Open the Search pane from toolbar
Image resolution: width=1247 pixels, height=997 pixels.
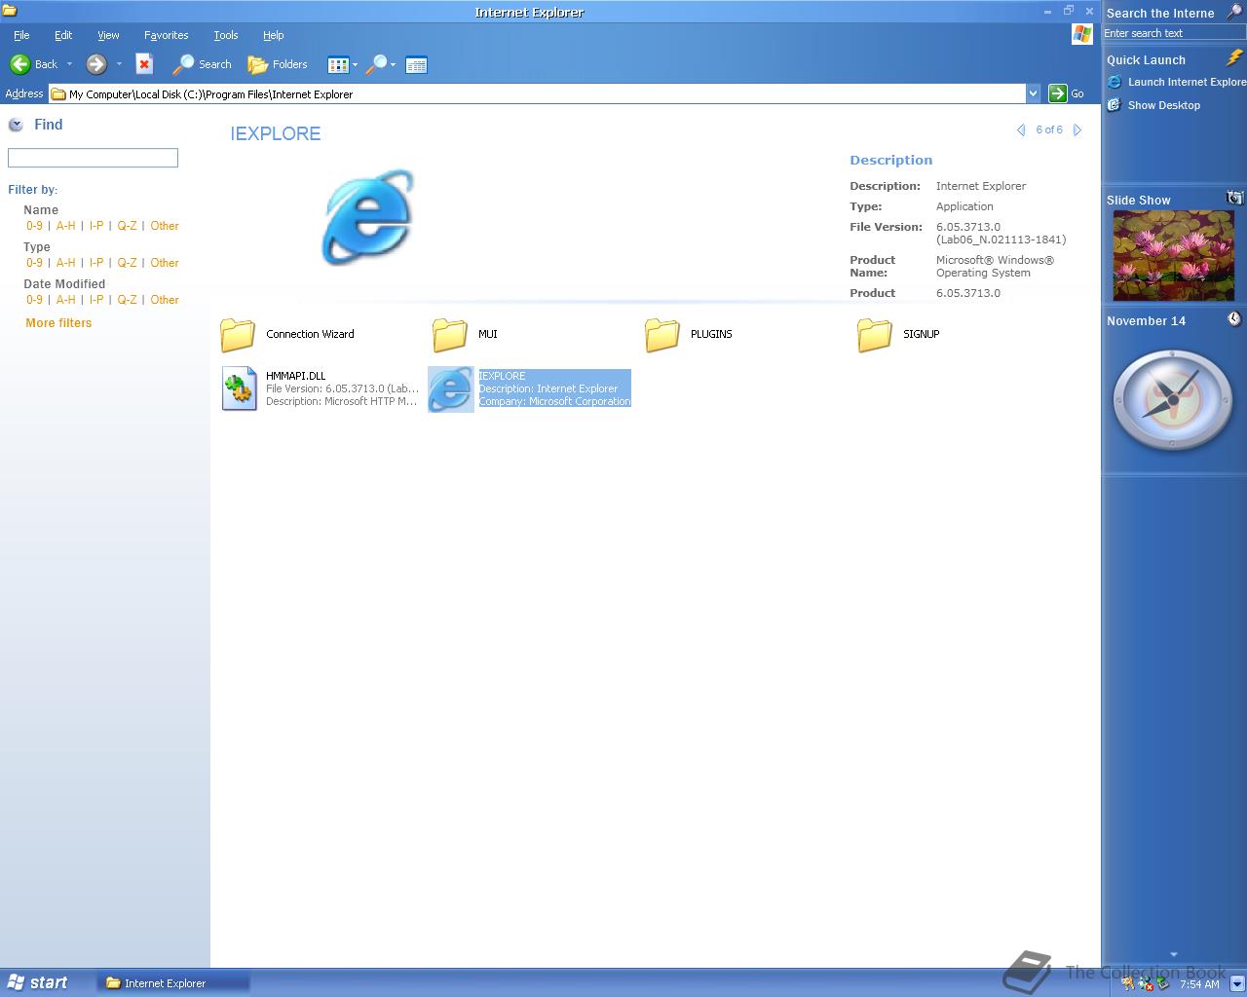[x=202, y=64]
